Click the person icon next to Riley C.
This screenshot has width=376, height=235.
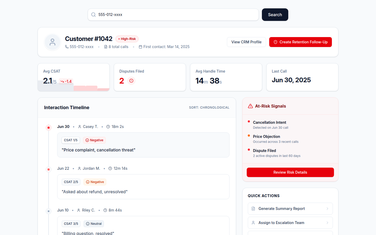tap(79, 210)
